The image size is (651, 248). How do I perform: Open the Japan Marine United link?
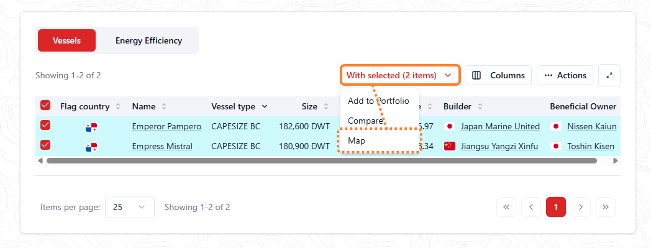500,126
